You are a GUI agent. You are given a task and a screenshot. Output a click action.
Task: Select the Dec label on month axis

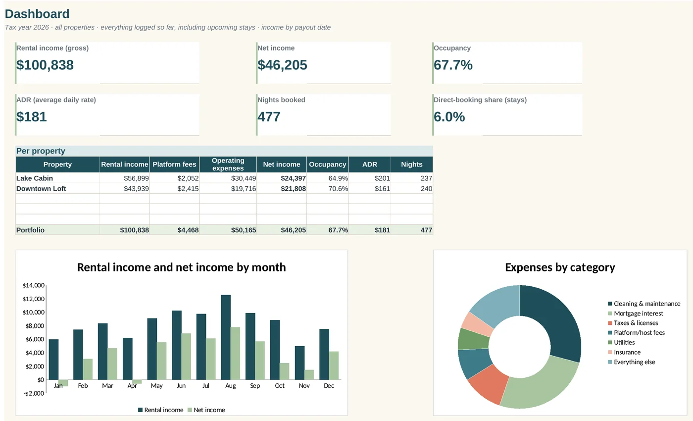329,386
